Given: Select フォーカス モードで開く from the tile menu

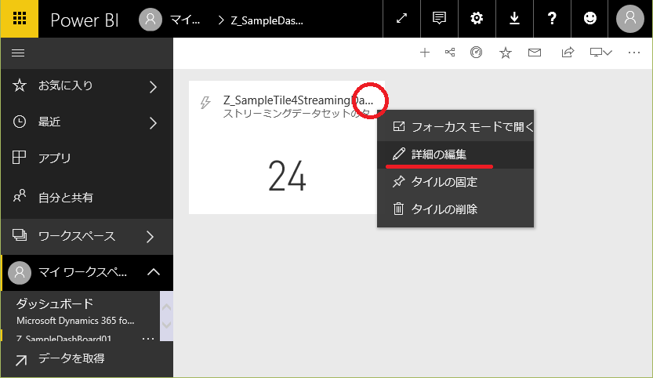Looking at the screenshot, I should (455, 127).
